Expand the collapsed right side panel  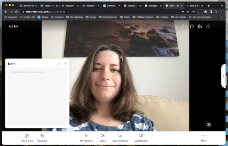[x=224, y=76]
